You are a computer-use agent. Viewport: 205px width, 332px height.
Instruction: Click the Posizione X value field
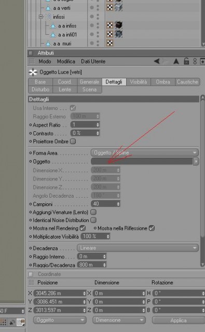60,293
